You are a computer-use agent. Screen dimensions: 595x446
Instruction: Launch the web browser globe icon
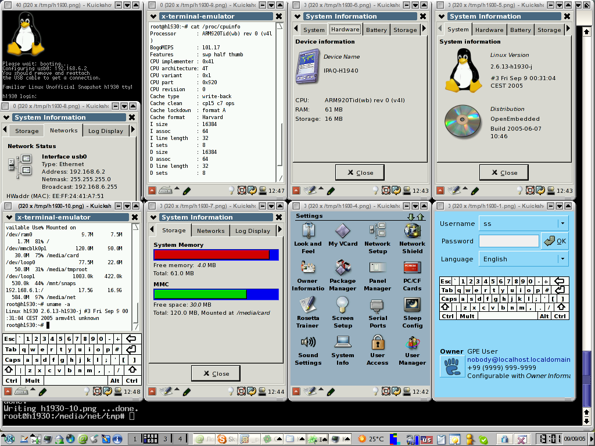tap(70, 439)
